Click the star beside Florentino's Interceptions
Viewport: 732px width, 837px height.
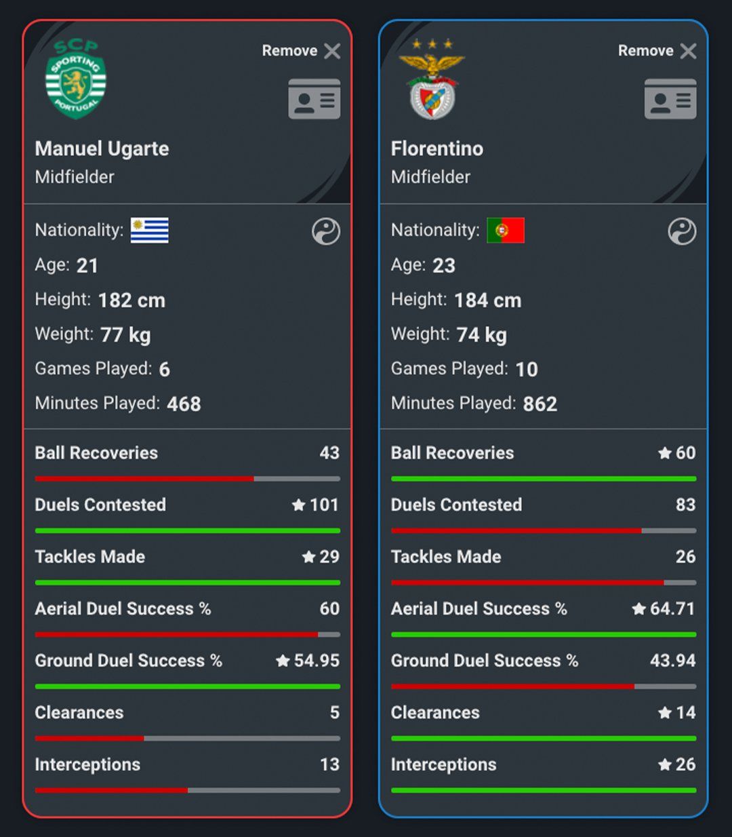click(x=665, y=764)
